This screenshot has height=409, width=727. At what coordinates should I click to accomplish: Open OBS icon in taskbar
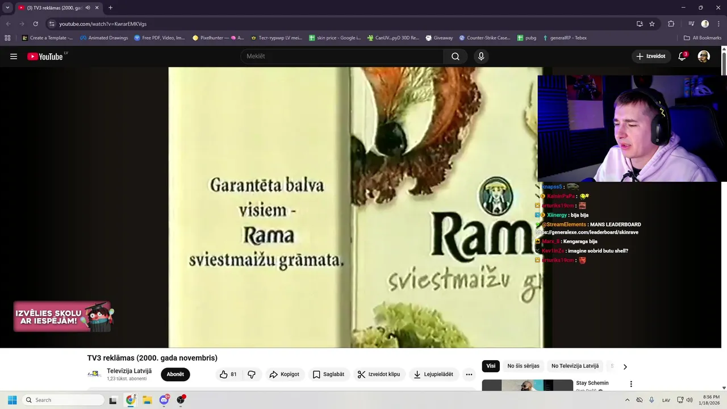pos(181,400)
